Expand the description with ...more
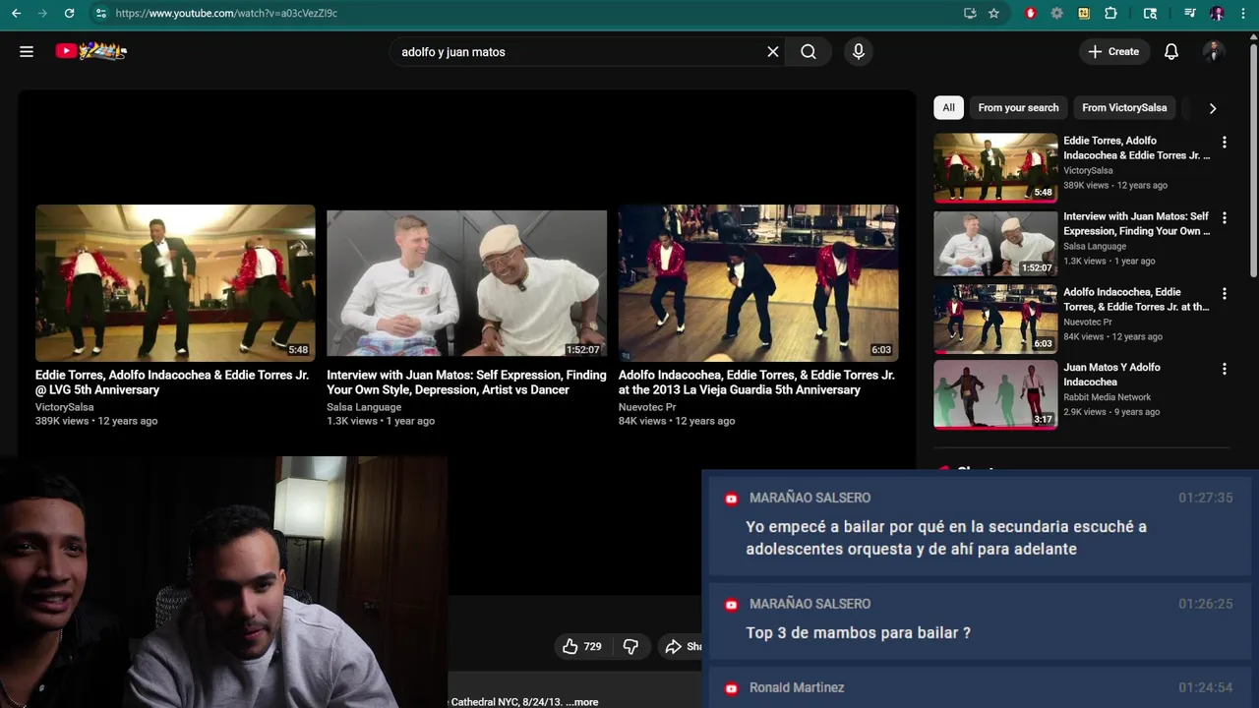The width and height of the screenshot is (1259, 708). click(582, 702)
